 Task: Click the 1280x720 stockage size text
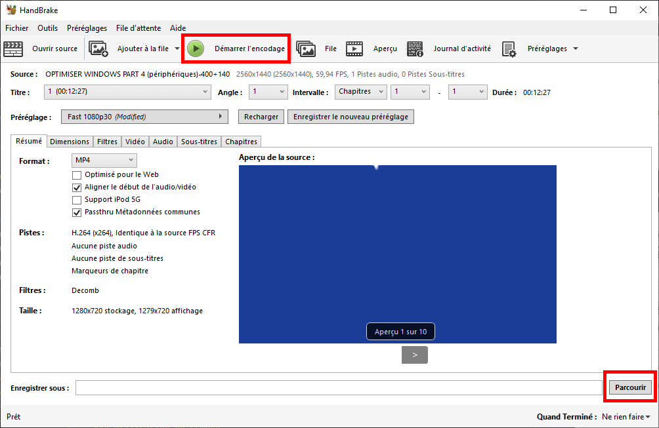[137, 311]
